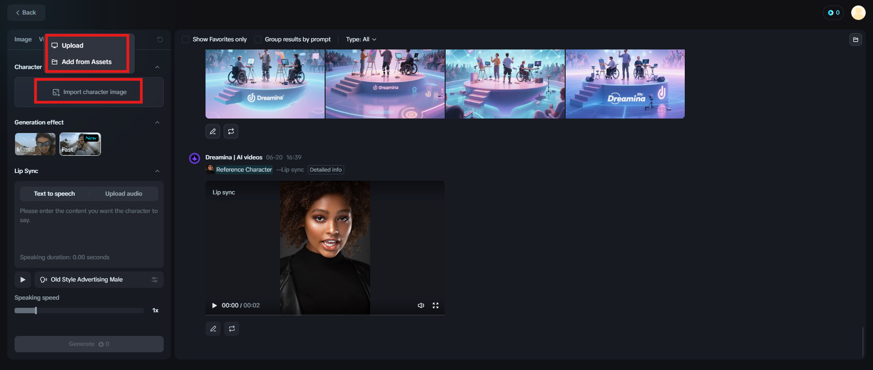
Task: Click the Dreamina AI videos avatar icon
Action: pyautogui.click(x=195, y=158)
